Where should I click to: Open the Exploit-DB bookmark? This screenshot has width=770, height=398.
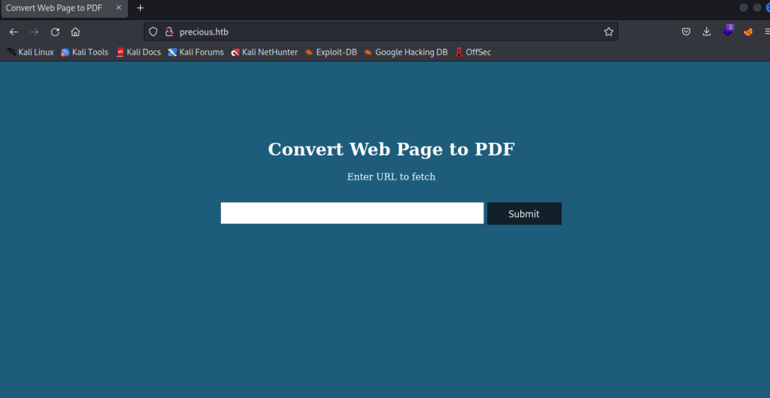331,53
